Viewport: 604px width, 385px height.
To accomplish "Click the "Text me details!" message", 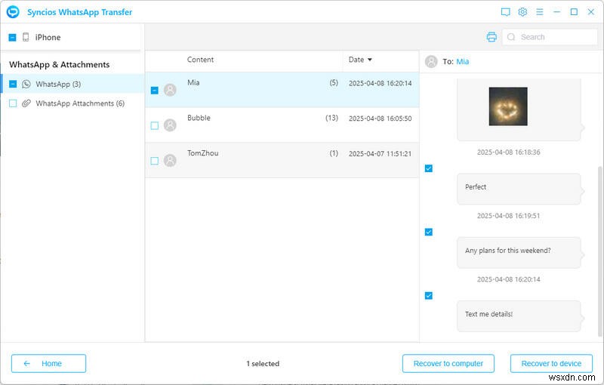I will 519,316.
